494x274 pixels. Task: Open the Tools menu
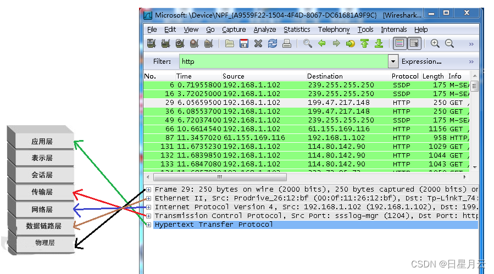point(365,30)
